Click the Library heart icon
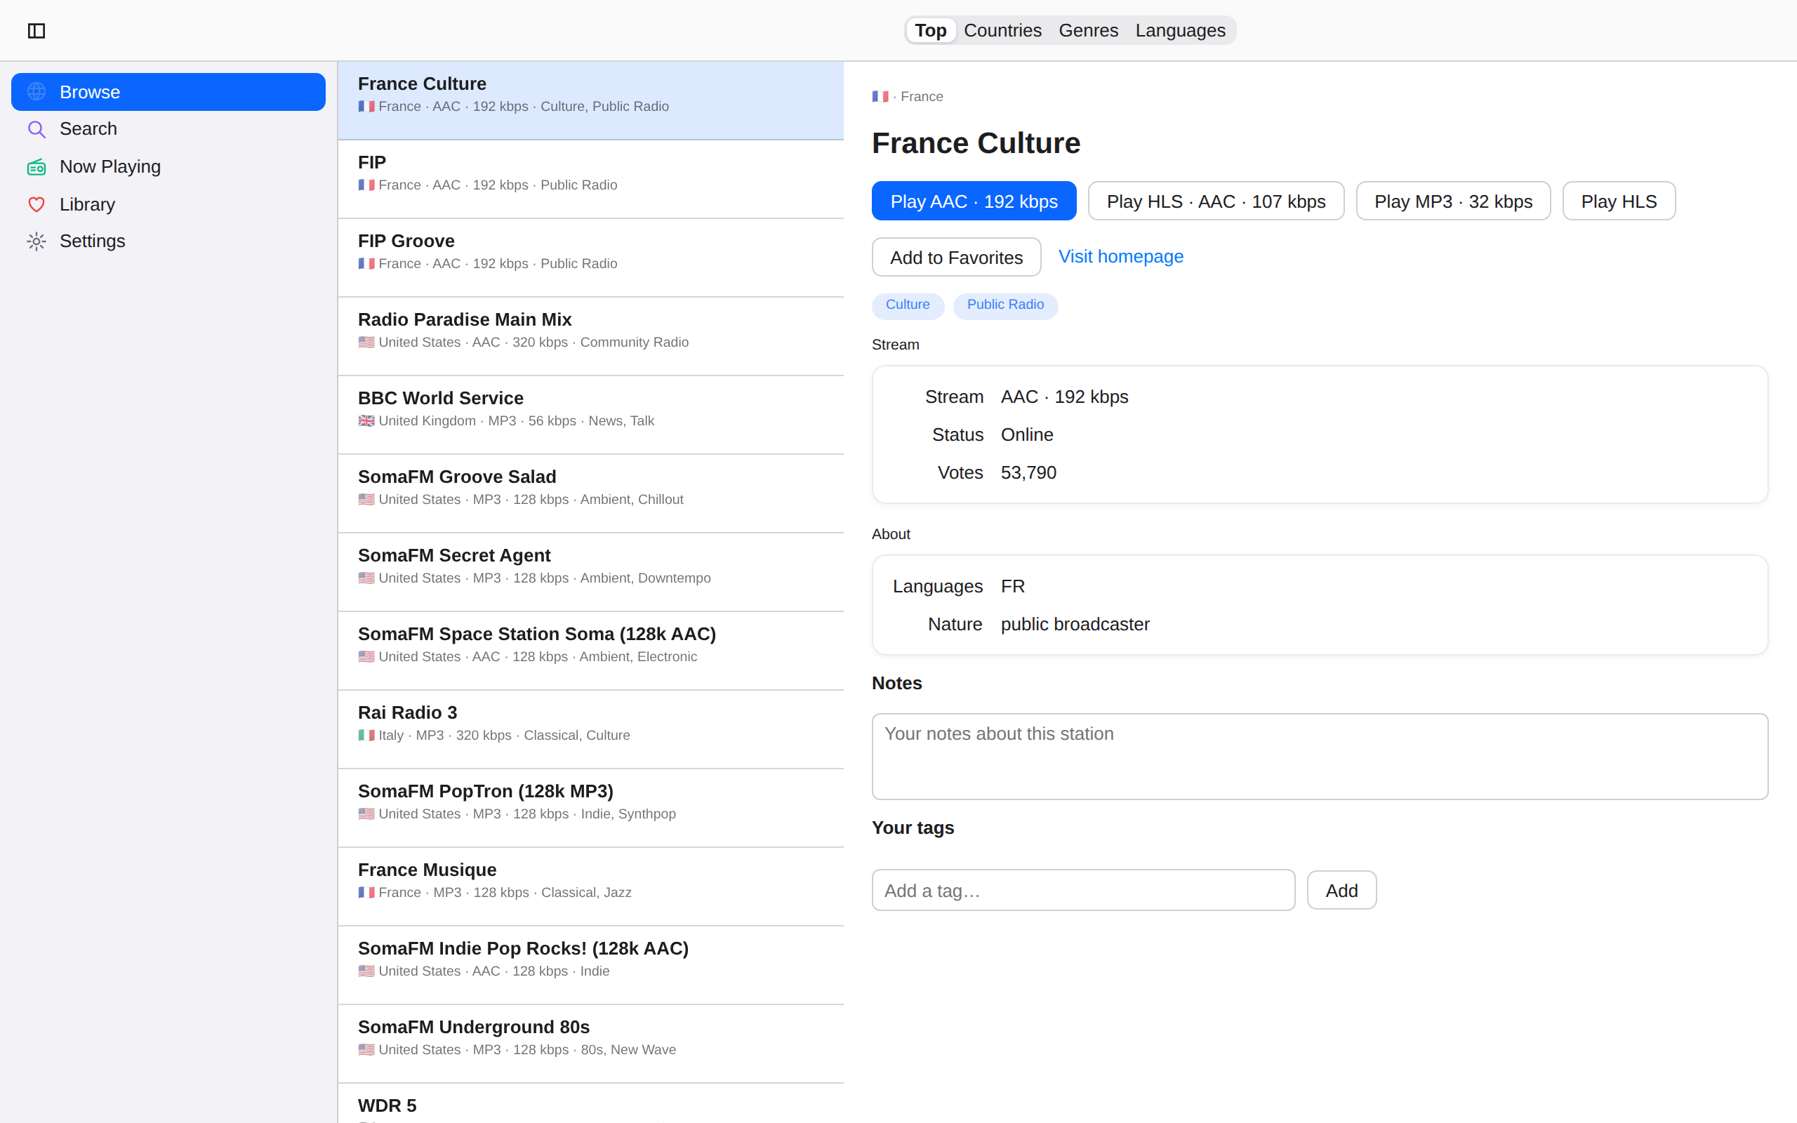This screenshot has height=1123, width=1797. [37, 204]
